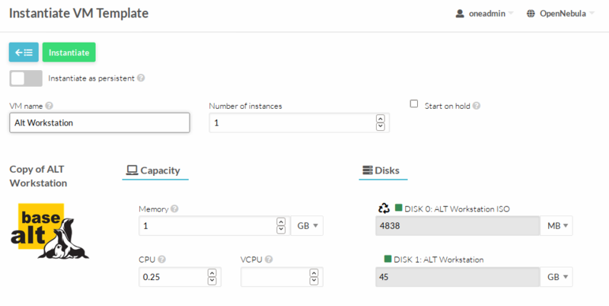
Task: Increase number of instances with up arrow
Action: pos(380,119)
